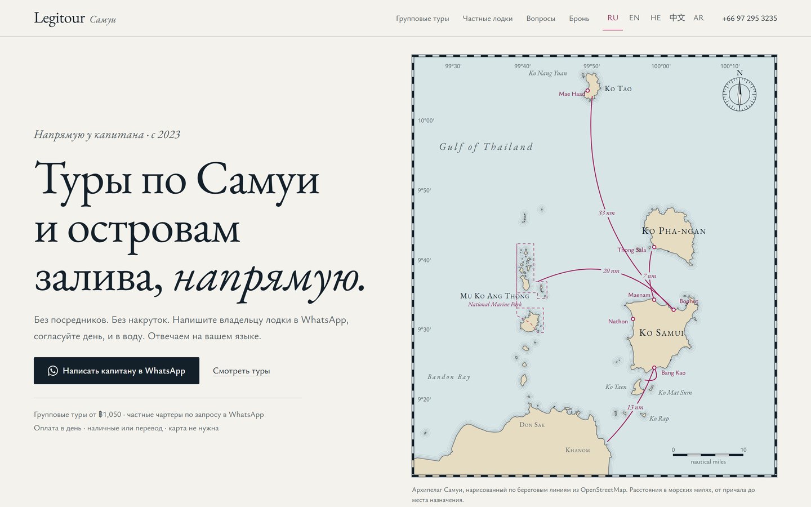Switch language to HE

coord(656,18)
